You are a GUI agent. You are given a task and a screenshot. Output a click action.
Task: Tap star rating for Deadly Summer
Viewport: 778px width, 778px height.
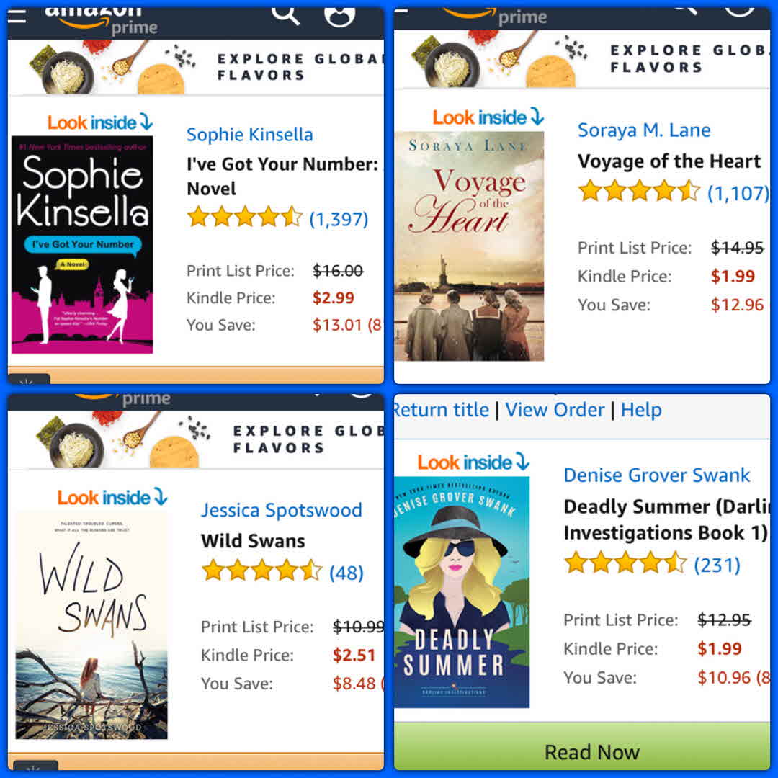(626, 563)
